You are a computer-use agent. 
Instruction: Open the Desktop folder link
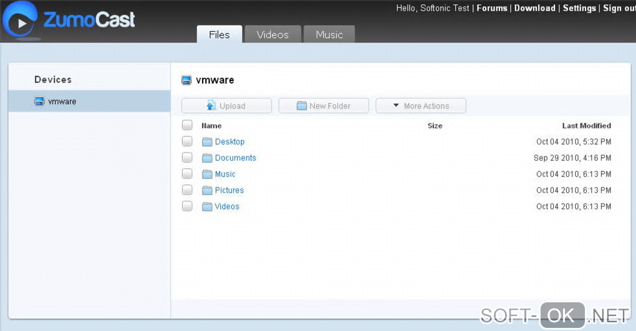[x=229, y=142]
